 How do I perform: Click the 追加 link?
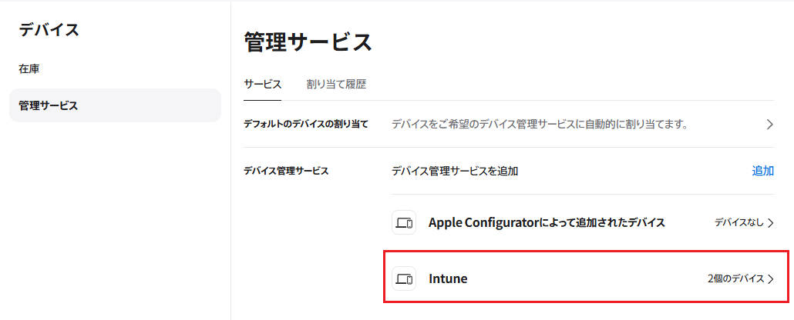(762, 171)
